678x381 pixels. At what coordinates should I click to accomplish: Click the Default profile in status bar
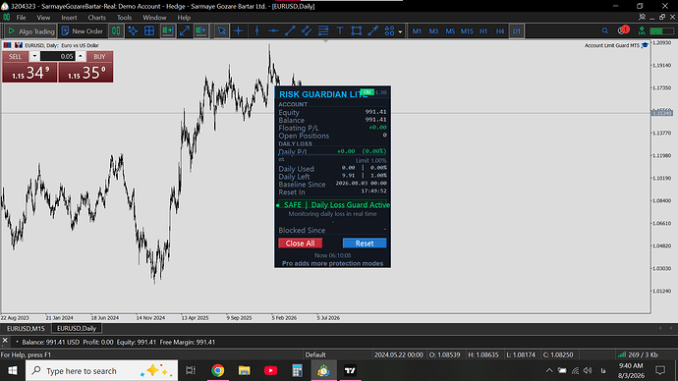(315, 354)
